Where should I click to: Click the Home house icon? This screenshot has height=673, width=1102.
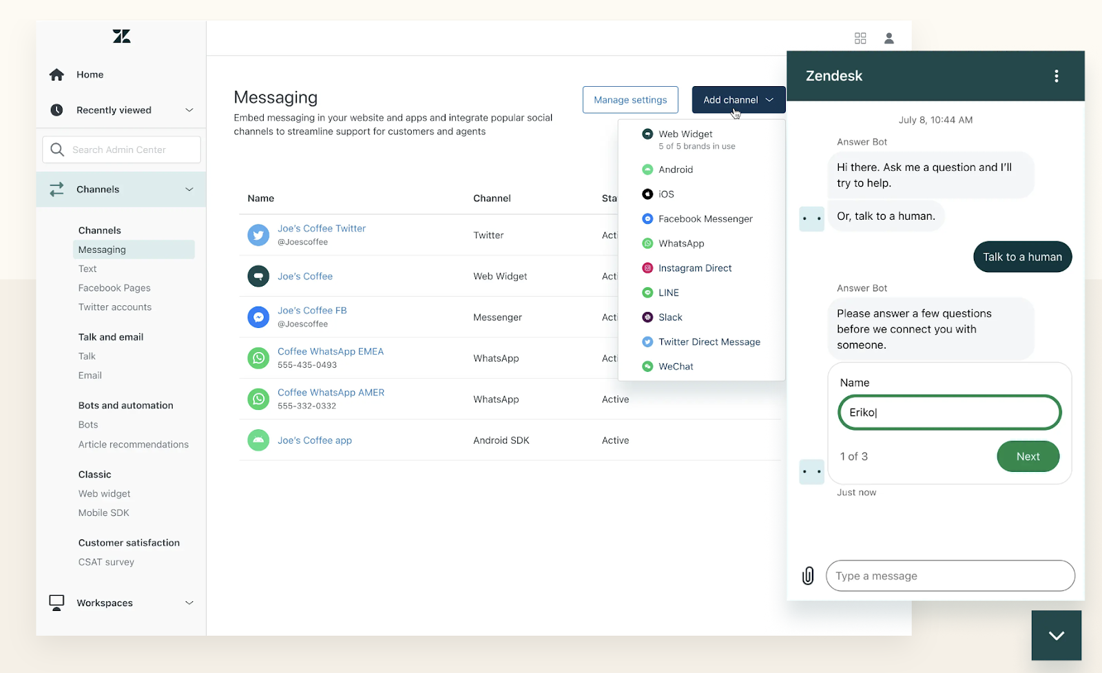tap(56, 74)
